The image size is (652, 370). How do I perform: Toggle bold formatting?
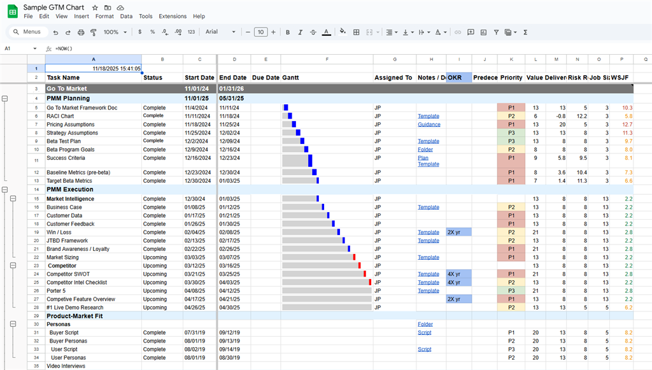click(288, 32)
